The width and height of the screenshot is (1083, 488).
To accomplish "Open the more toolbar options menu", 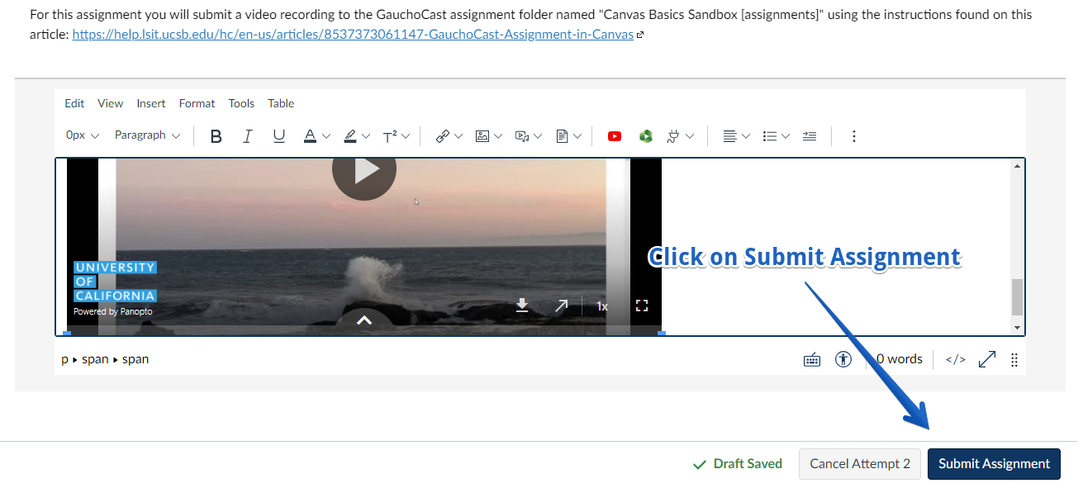I will coord(854,136).
